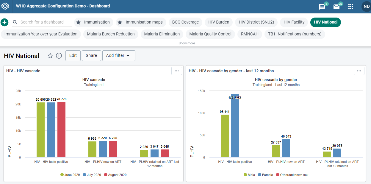Viewport: 371px width, 184px height.
Task: Add a new dashboard with plus icon
Action: coord(4,22)
